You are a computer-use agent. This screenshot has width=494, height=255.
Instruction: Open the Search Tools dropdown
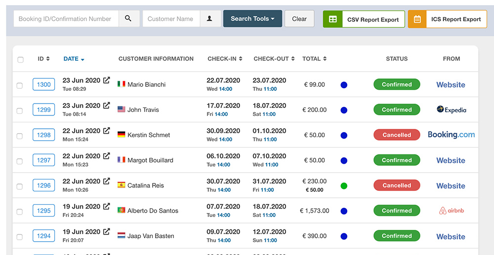(x=252, y=19)
